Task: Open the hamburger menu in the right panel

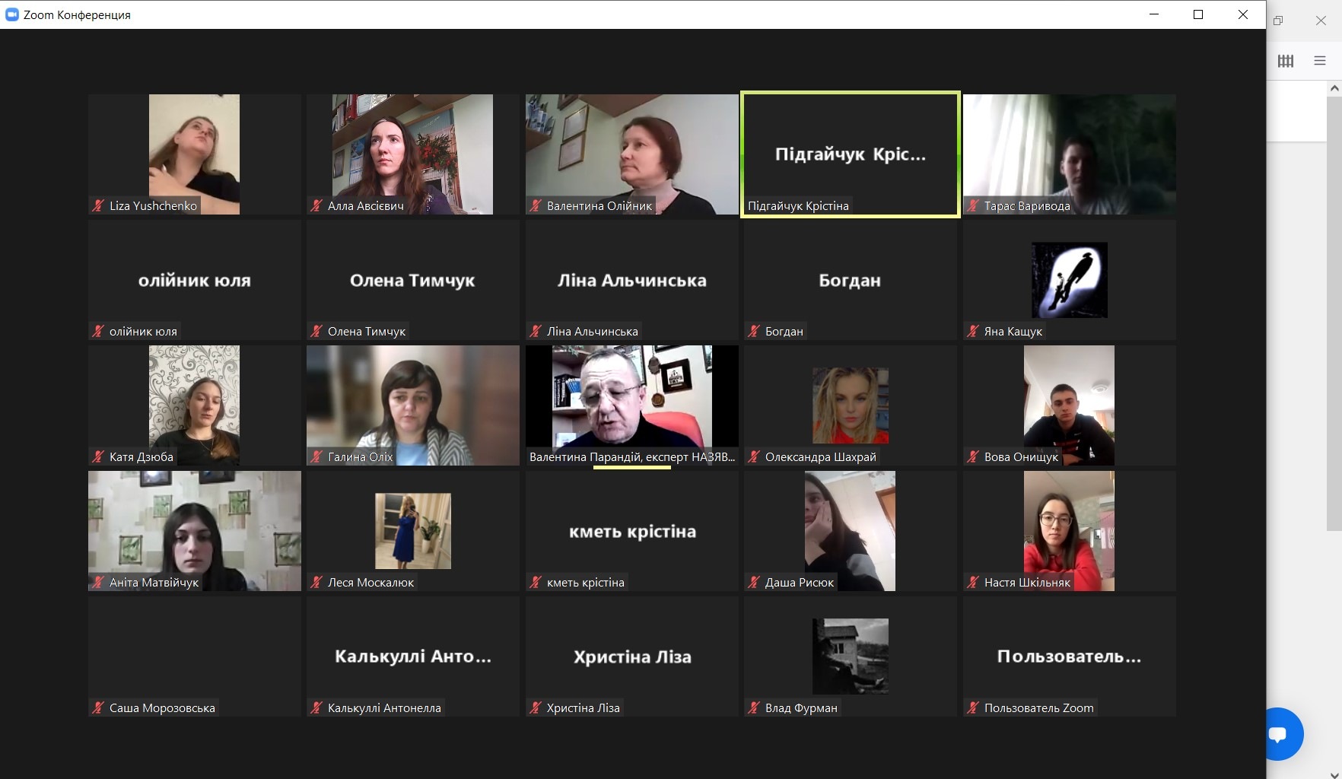Action: click(1320, 61)
